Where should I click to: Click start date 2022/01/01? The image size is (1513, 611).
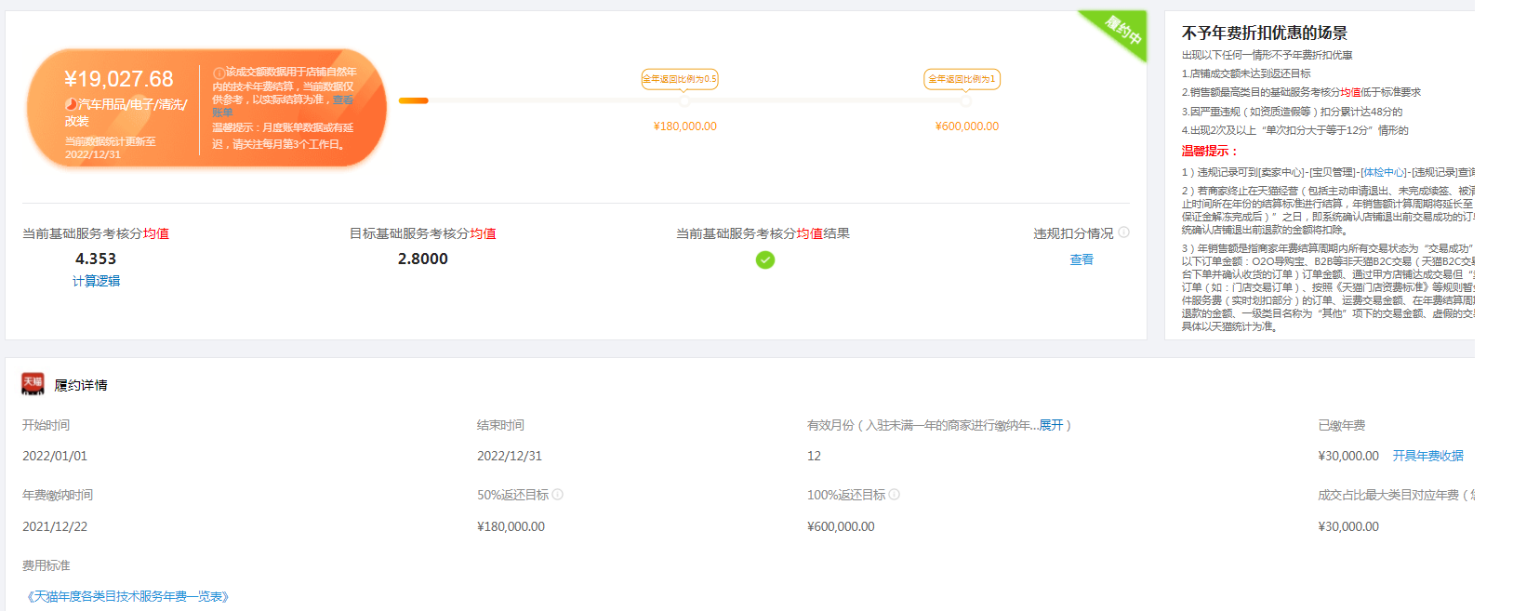(55, 456)
